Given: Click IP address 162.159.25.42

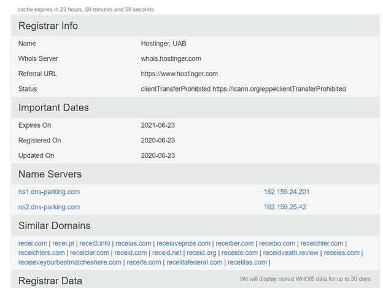Looking at the screenshot, I should pyautogui.click(x=285, y=207).
